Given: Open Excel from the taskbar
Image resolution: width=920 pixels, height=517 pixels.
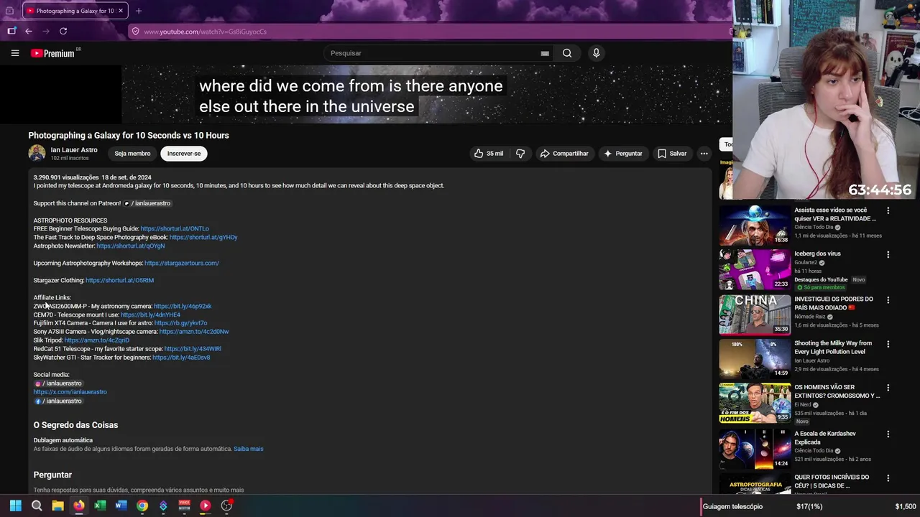Looking at the screenshot, I should click(x=100, y=506).
